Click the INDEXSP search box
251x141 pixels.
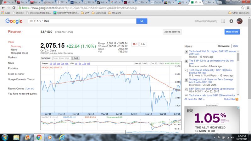[82, 21]
